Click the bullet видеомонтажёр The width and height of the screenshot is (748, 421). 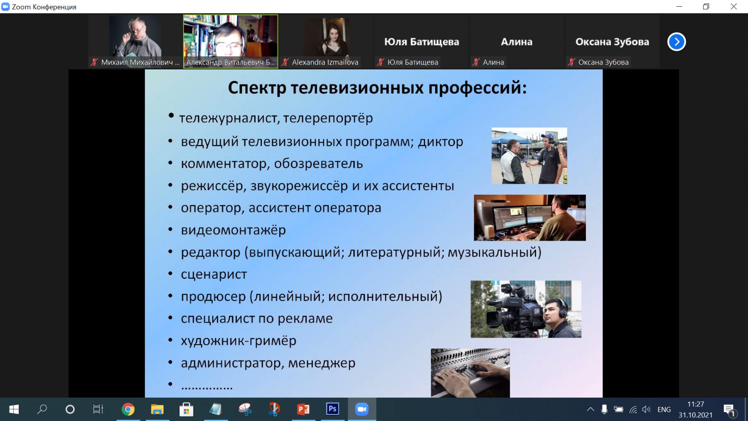(x=233, y=230)
